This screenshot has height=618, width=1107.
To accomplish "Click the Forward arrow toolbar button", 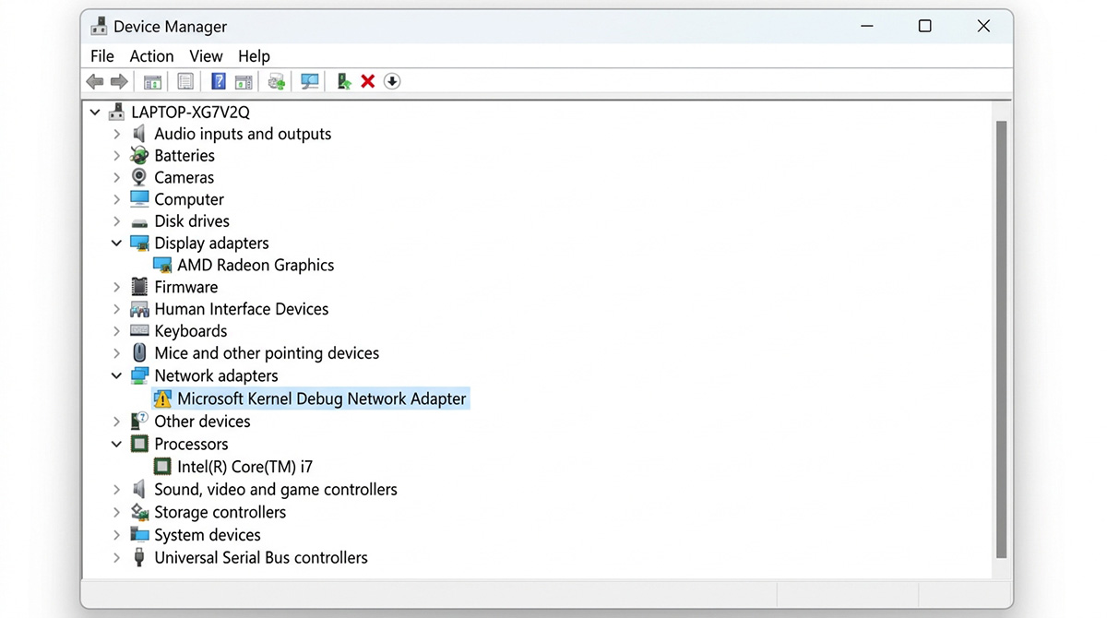I will coord(119,82).
